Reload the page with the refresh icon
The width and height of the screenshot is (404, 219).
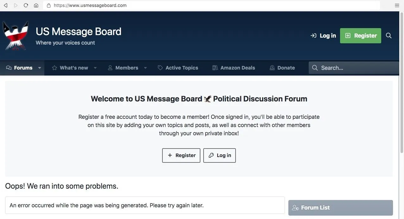(26, 5)
